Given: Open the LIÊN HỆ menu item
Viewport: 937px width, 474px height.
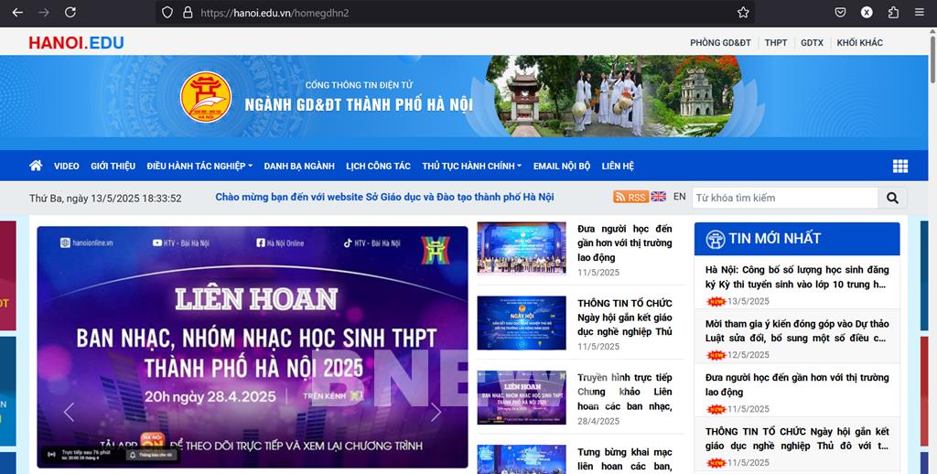Looking at the screenshot, I should pos(618,166).
